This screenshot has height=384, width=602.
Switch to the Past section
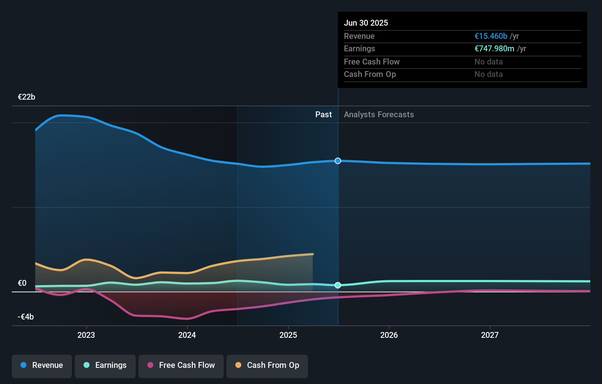click(323, 114)
